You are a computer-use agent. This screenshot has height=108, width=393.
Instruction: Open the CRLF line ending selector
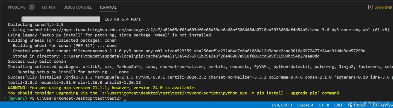[338, 105]
